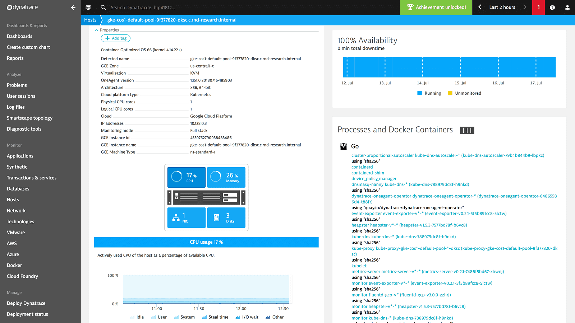Open the Achievement unlocked trophy banner
This screenshot has width=575, height=323.
(x=436, y=7)
